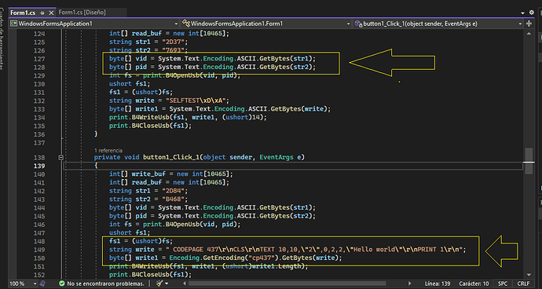Screen dimensions: 542x289
Task: Click scroll-up arrow of vertical scrollbar
Action: (x=529, y=34)
